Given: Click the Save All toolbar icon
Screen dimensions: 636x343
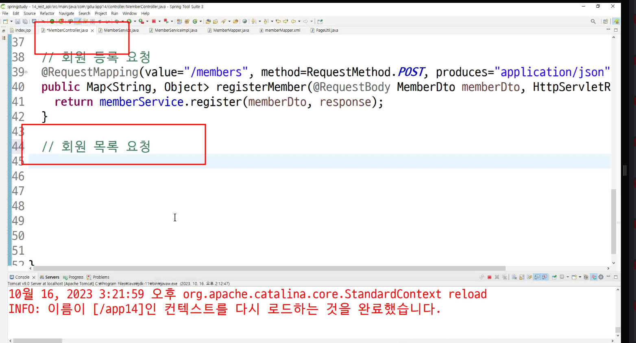Looking at the screenshot, I should click(x=25, y=21).
